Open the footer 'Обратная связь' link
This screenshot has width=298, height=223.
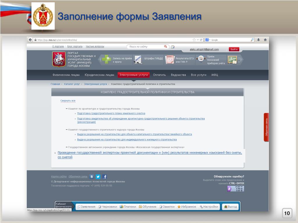78,177
